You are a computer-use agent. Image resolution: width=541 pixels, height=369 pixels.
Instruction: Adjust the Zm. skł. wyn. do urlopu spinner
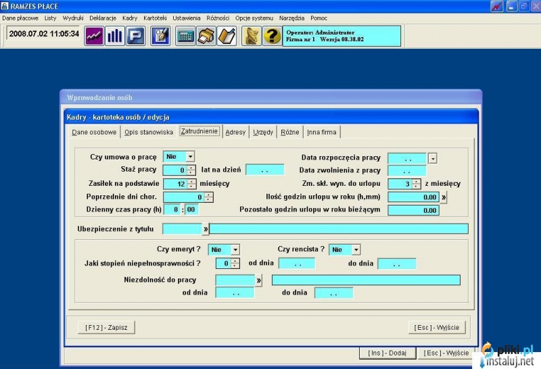(417, 184)
